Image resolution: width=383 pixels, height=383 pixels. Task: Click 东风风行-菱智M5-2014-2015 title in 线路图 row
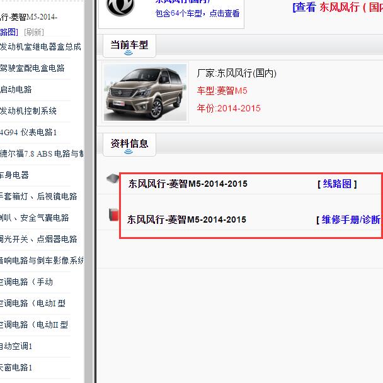(188, 184)
